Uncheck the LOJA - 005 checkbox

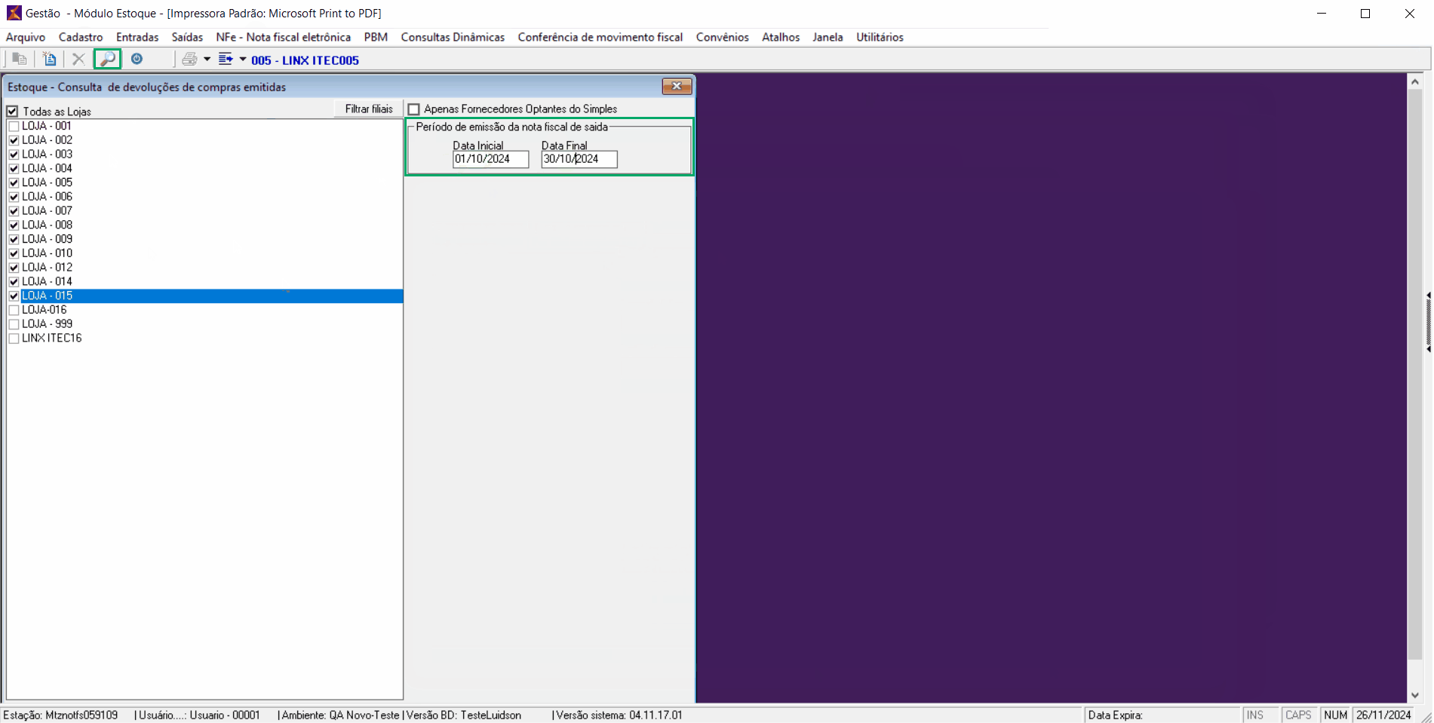14,182
